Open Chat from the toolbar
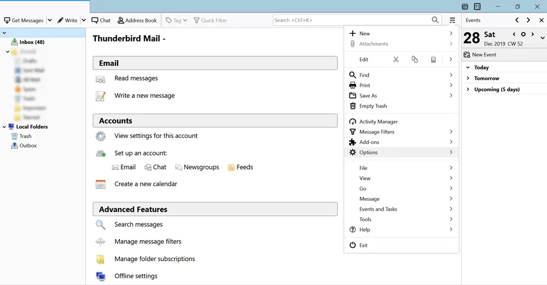The height and width of the screenshot is (285, 547). (101, 20)
